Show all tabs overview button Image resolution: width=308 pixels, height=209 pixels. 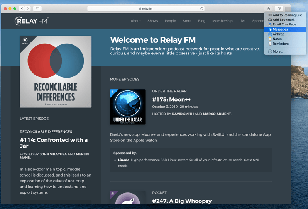click(279, 8)
